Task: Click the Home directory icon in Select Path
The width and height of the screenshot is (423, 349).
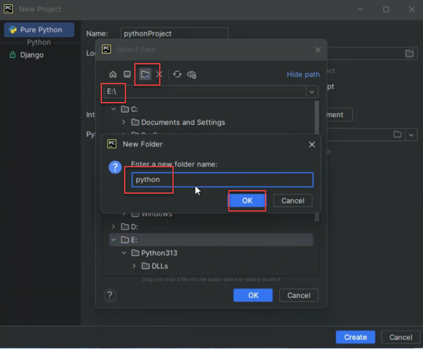Action: pyautogui.click(x=113, y=75)
